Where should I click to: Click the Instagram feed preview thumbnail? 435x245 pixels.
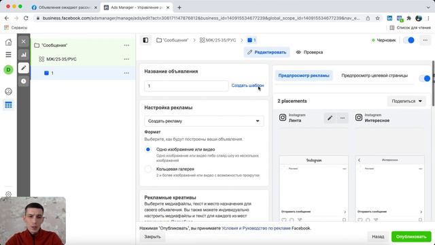313,189
